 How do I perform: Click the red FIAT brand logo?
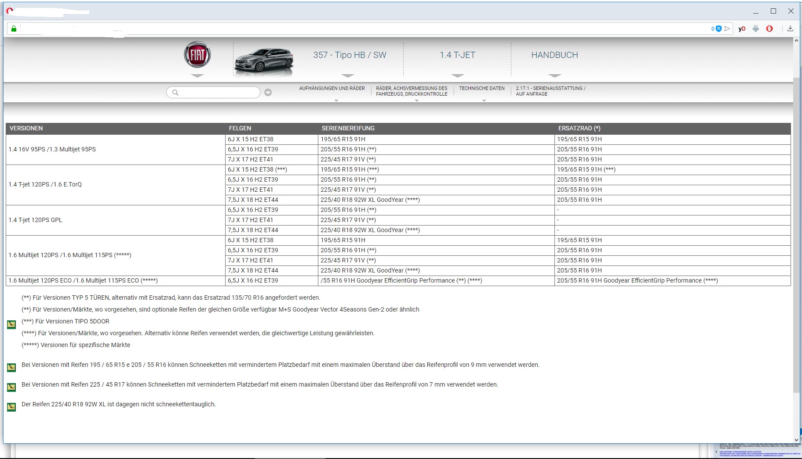click(197, 55)
